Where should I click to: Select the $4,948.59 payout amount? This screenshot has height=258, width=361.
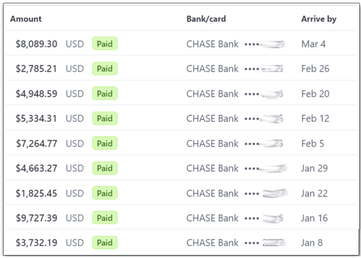36,94
